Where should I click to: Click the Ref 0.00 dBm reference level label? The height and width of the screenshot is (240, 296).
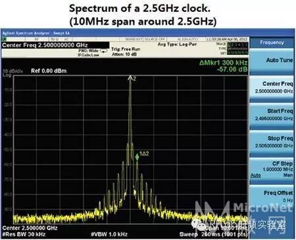tap(49, 71)
